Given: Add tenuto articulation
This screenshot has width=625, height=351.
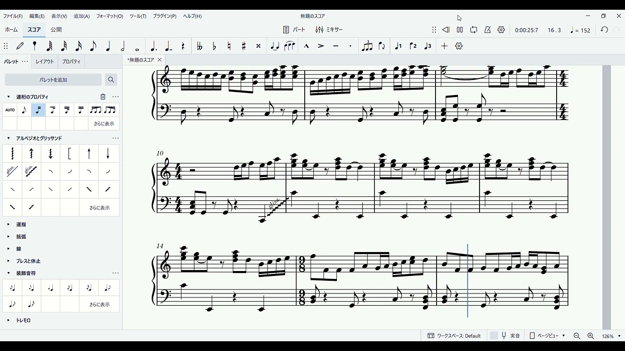Looking at the screenshot, I should (x=335, y=46).
